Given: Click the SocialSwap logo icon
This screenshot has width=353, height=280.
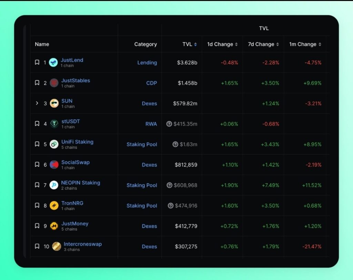Looking at the screenshot, I should point(54,165).
